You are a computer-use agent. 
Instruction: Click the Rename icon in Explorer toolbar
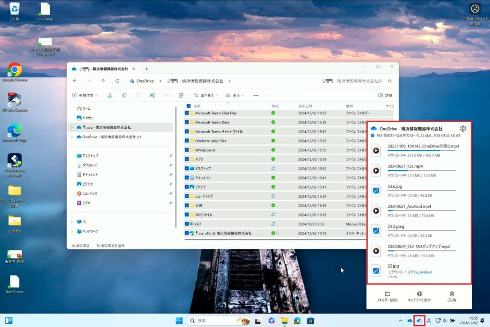(x=153, y=95)
